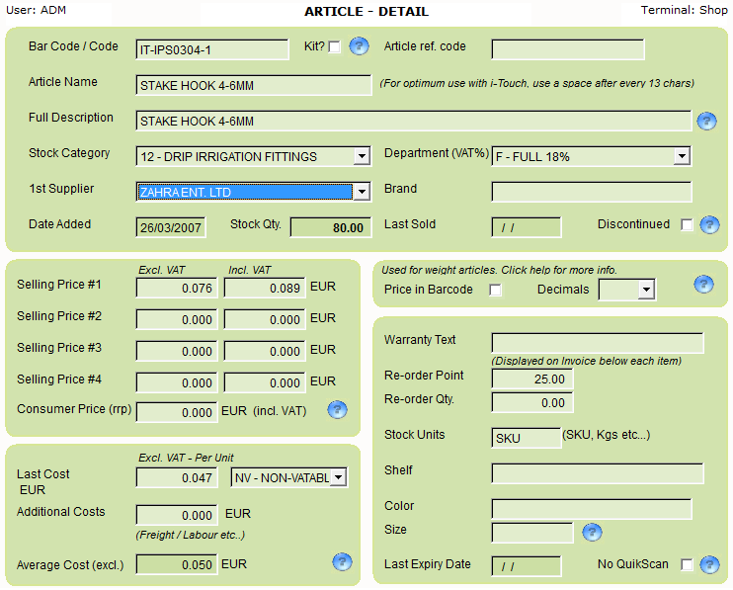Click help icon next to Consumer Price
733x590 pixels.
pyautogui.click(x=337, y=409)
